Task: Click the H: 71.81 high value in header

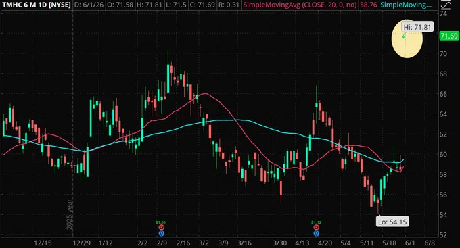Action: (x=149, y=5)
